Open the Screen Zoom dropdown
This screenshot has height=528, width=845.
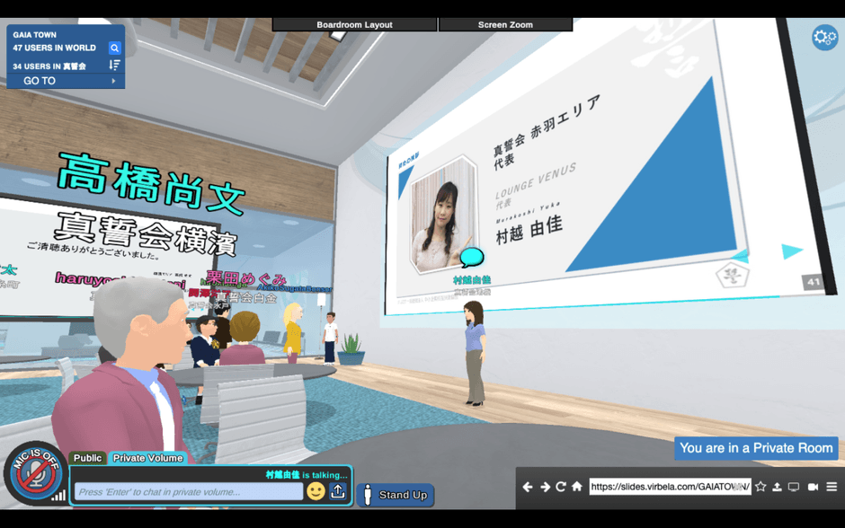click(505, 25)
